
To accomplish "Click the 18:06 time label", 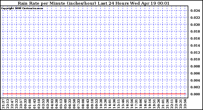I will 141,104.
